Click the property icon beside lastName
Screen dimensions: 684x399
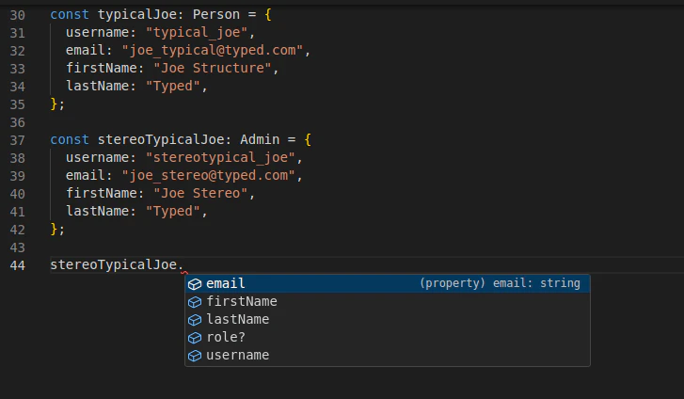195,320
